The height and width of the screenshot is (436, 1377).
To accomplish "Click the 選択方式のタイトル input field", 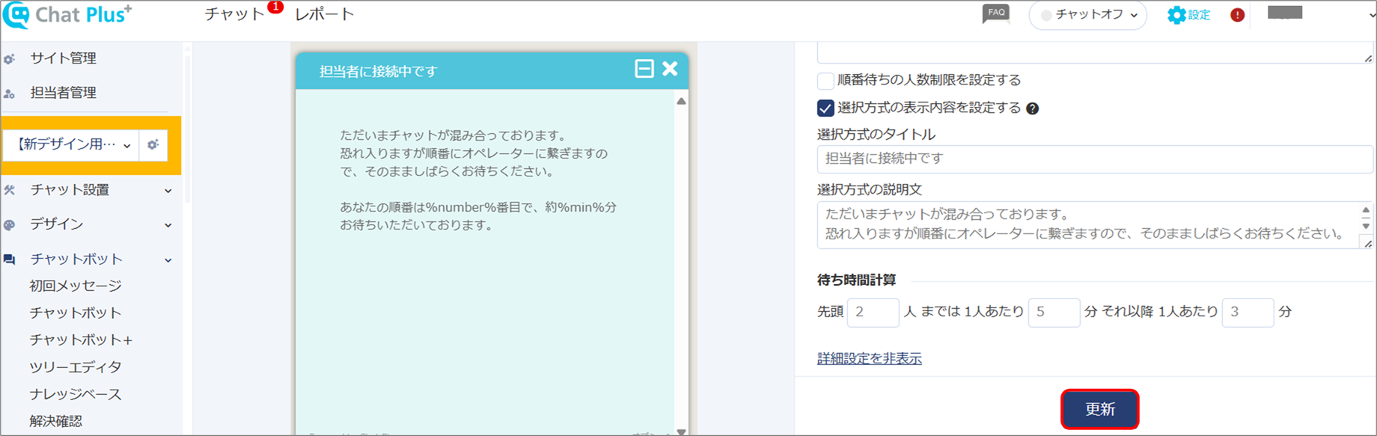I will (1095, 159).
